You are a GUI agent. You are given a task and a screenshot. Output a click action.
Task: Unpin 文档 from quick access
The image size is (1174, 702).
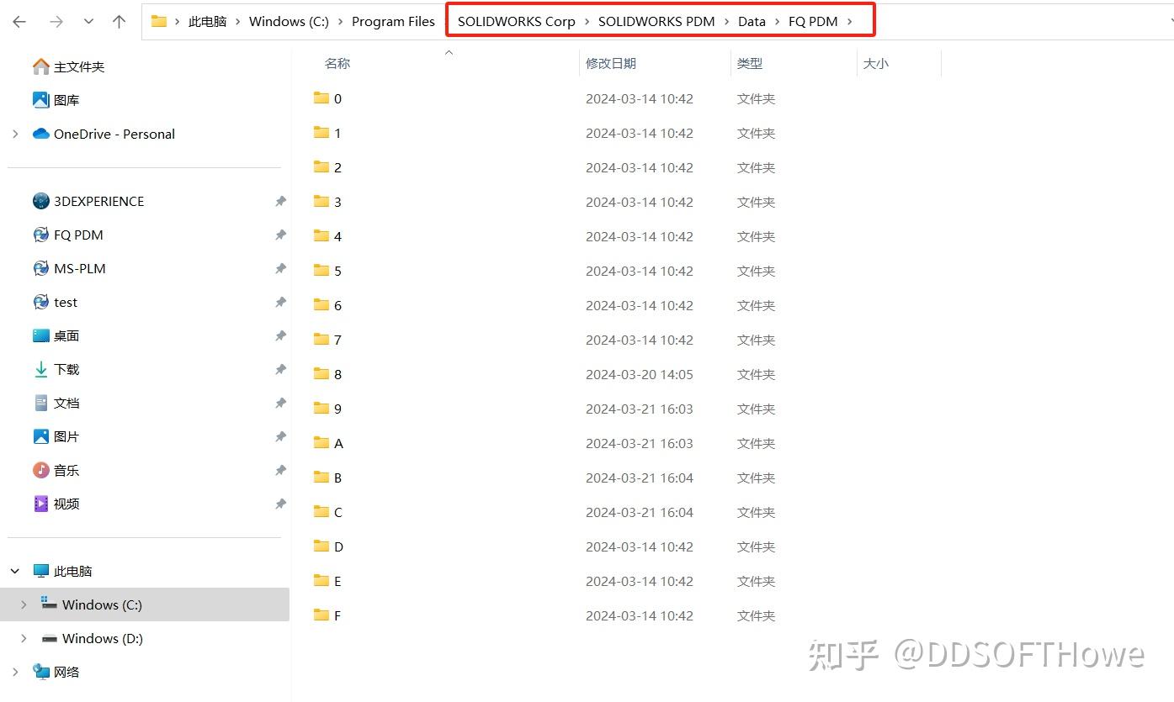[280, 403]
